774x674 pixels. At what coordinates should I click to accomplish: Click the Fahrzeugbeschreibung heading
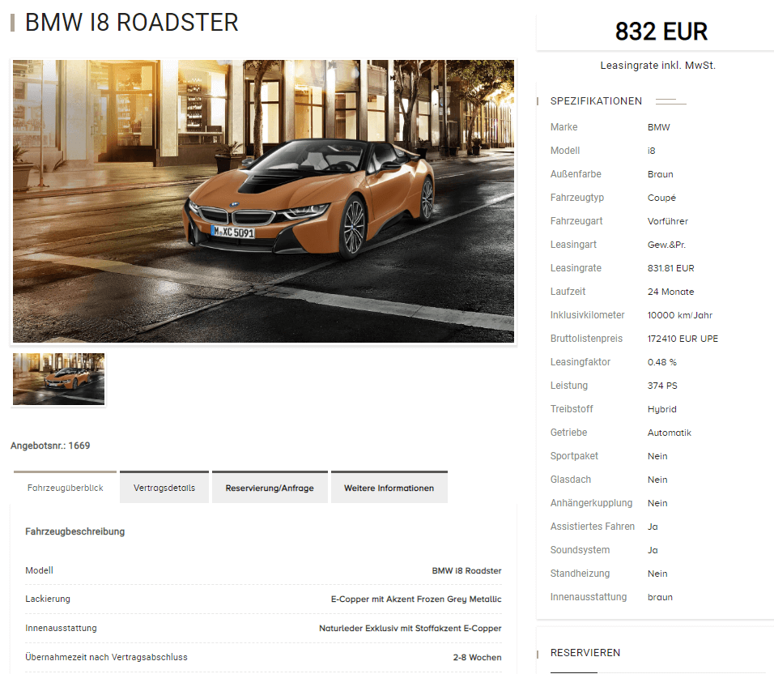(75, 531)
